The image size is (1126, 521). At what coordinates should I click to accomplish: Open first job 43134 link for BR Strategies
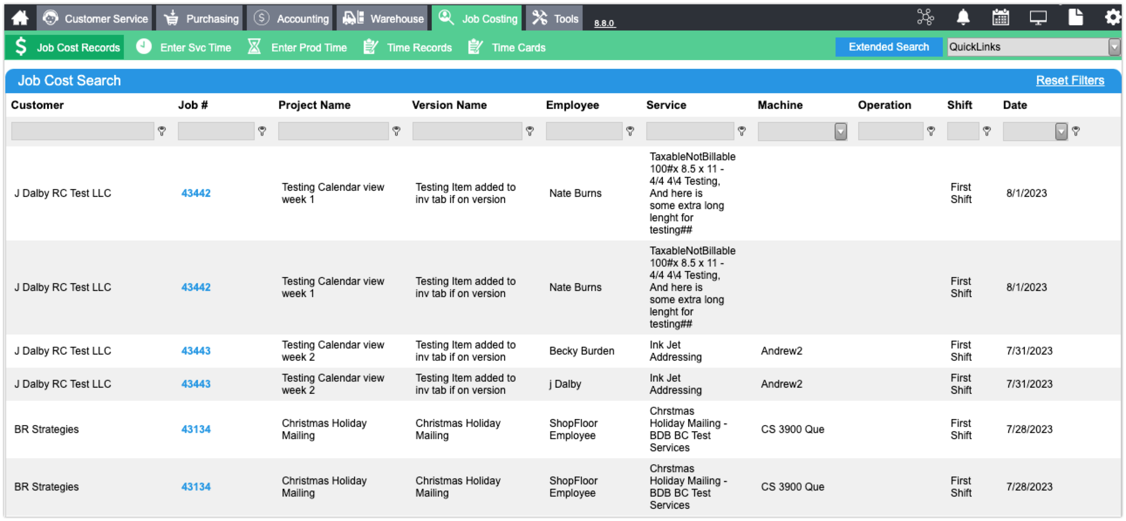[x=196, y=429]
